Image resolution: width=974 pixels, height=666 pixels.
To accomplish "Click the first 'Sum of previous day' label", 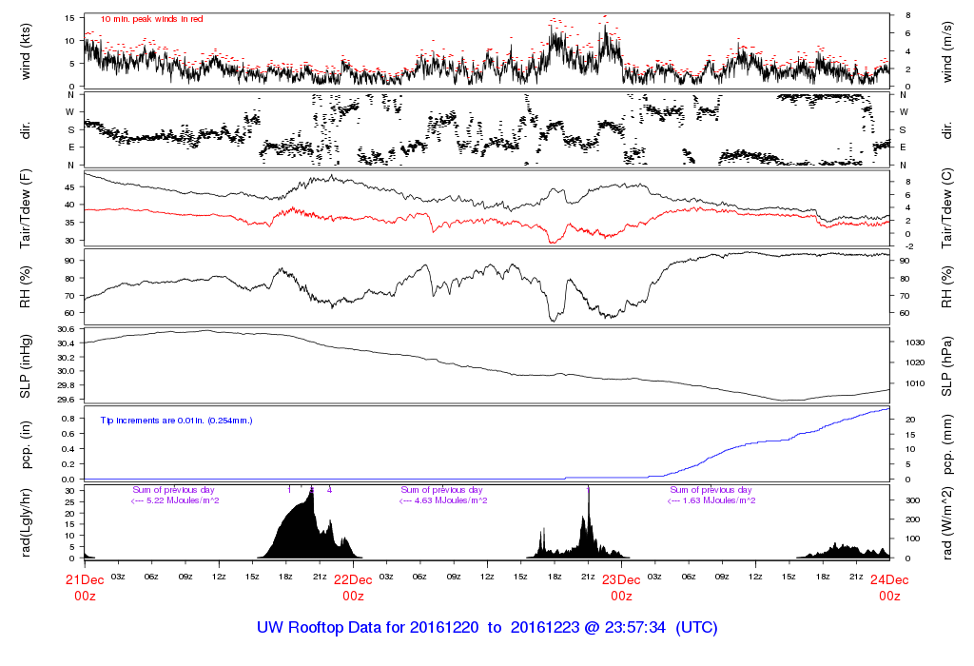I will coord(173,490).
